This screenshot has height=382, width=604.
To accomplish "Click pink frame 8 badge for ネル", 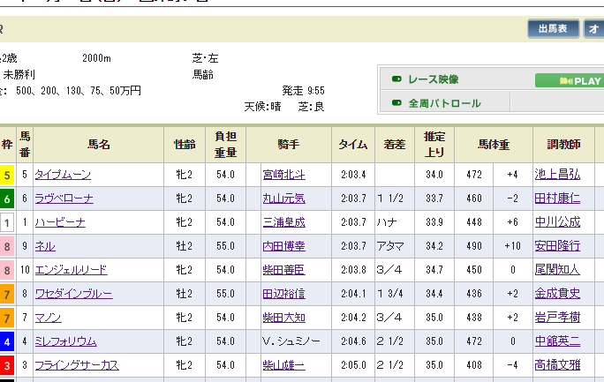I will [x=7, y=247].
